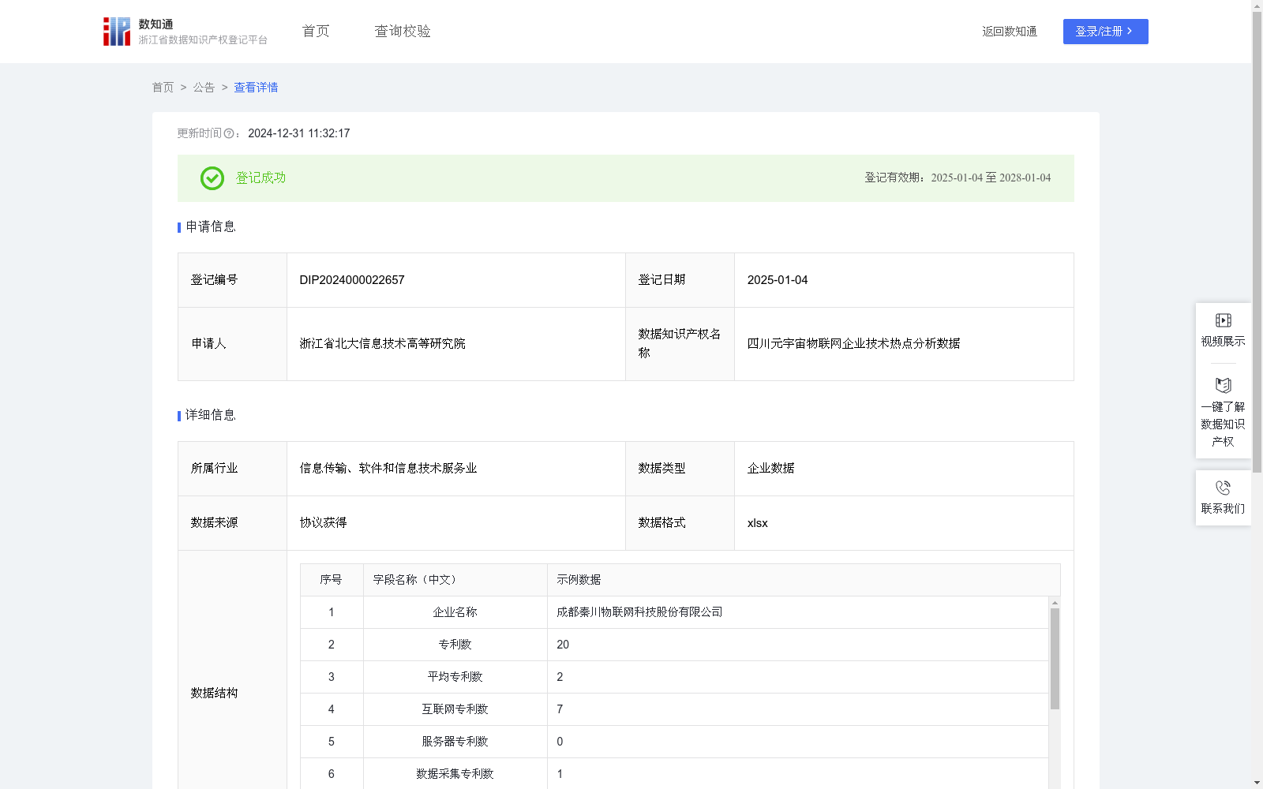Click 首页 in the breadcrumb
Screen dimensions: 1263x789
163,88
